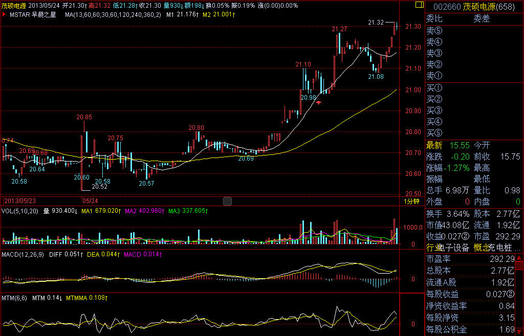The height and width of the screenshot is (336, 524).
Task: Open MA(13,60,60,30...) parameter settings
Action: (113, 15)
